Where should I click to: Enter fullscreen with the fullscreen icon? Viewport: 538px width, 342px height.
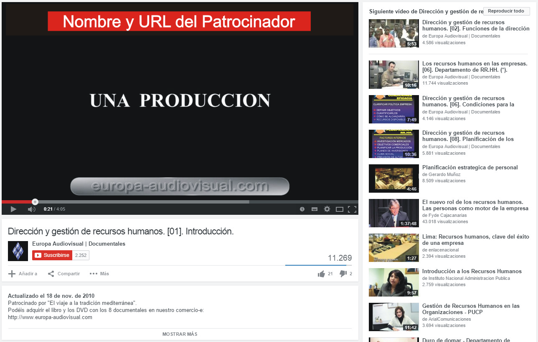pos(352,209)
